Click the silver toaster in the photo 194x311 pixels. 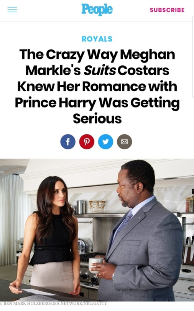[x=85, y=246]
